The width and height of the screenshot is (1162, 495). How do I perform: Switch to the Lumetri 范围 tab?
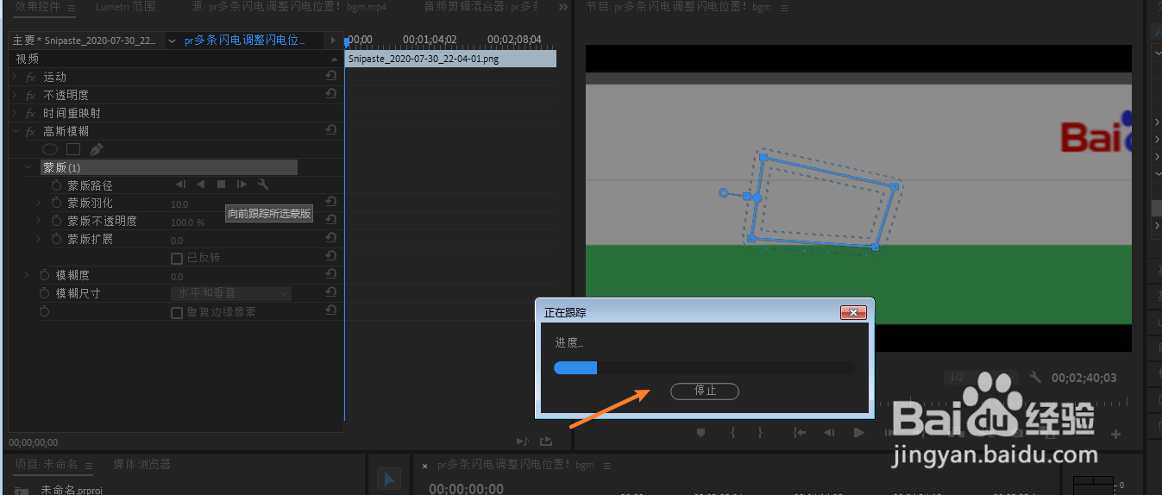click(126, 7)
